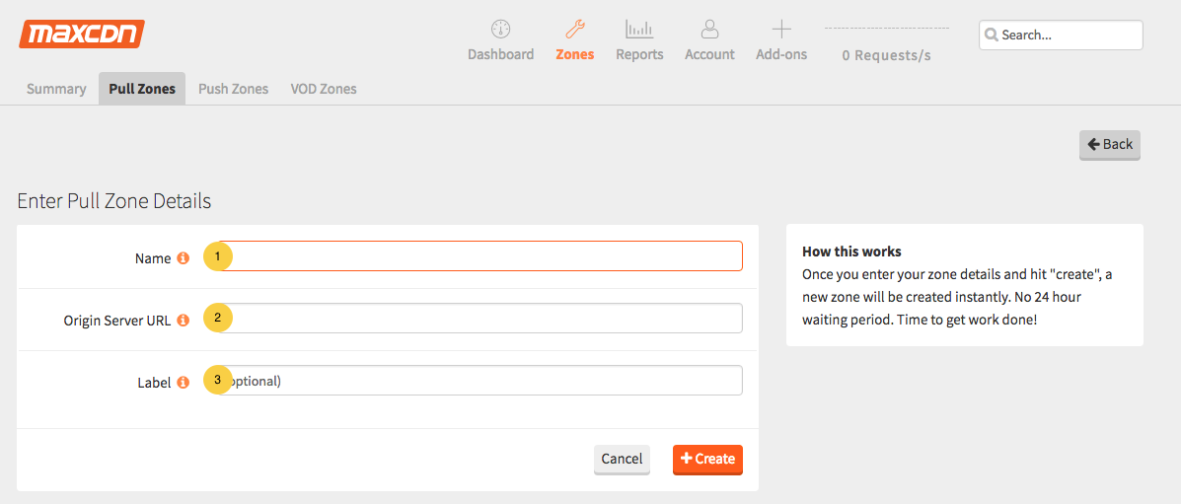
Task: Switch to the Summary tab
Action: [56, 89]
